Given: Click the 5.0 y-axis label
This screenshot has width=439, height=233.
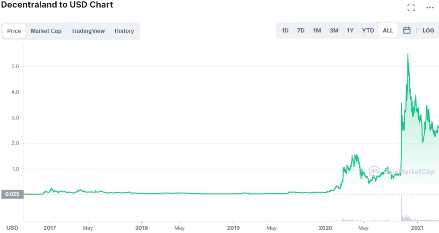Looking at the screenshot, I should tap(15, 66).
